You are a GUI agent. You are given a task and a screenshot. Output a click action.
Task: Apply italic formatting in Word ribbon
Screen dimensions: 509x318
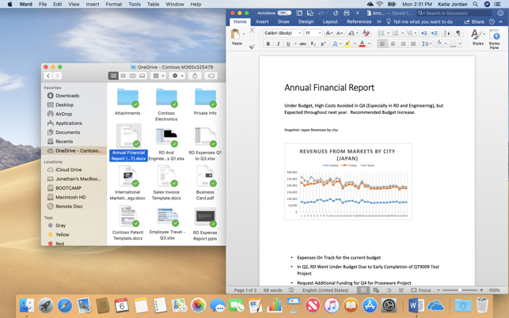pyautogui.click(x=278, y=44)
